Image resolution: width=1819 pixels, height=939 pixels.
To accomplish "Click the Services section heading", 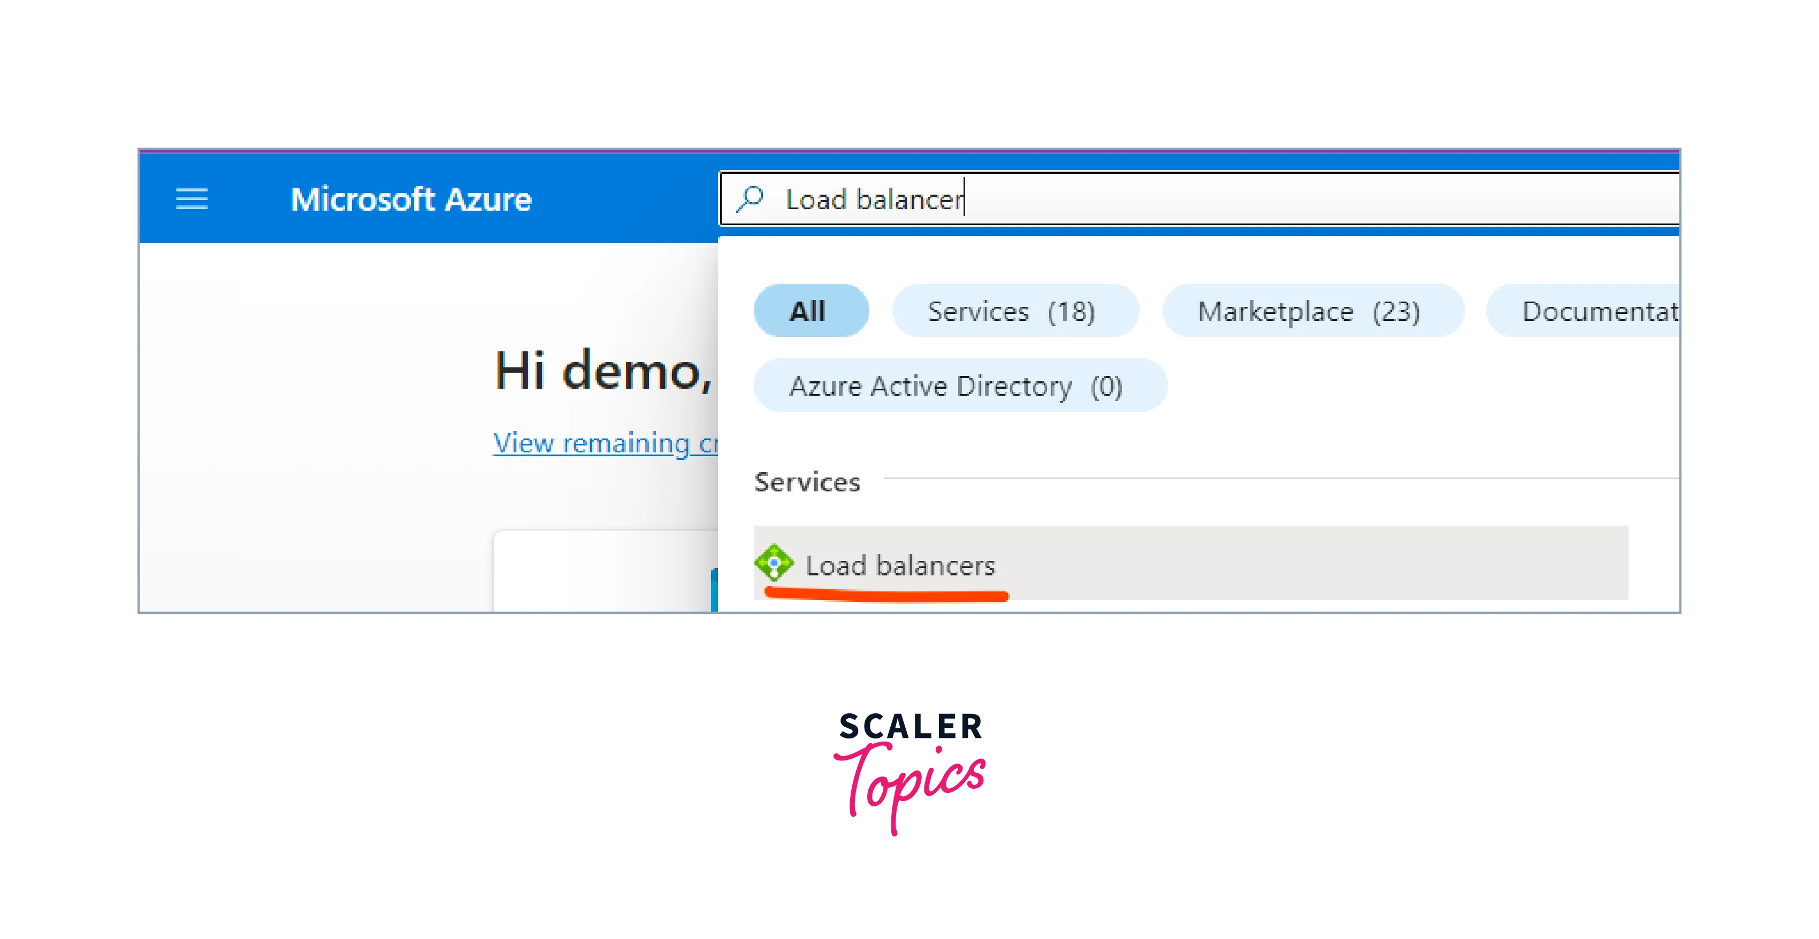I will point(807,482).
